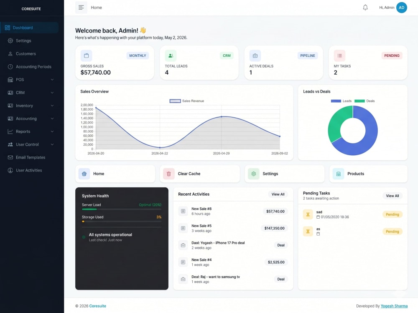
Task: Click the 2026-04-29 data point on chart
Action: [x=221, y=117]
